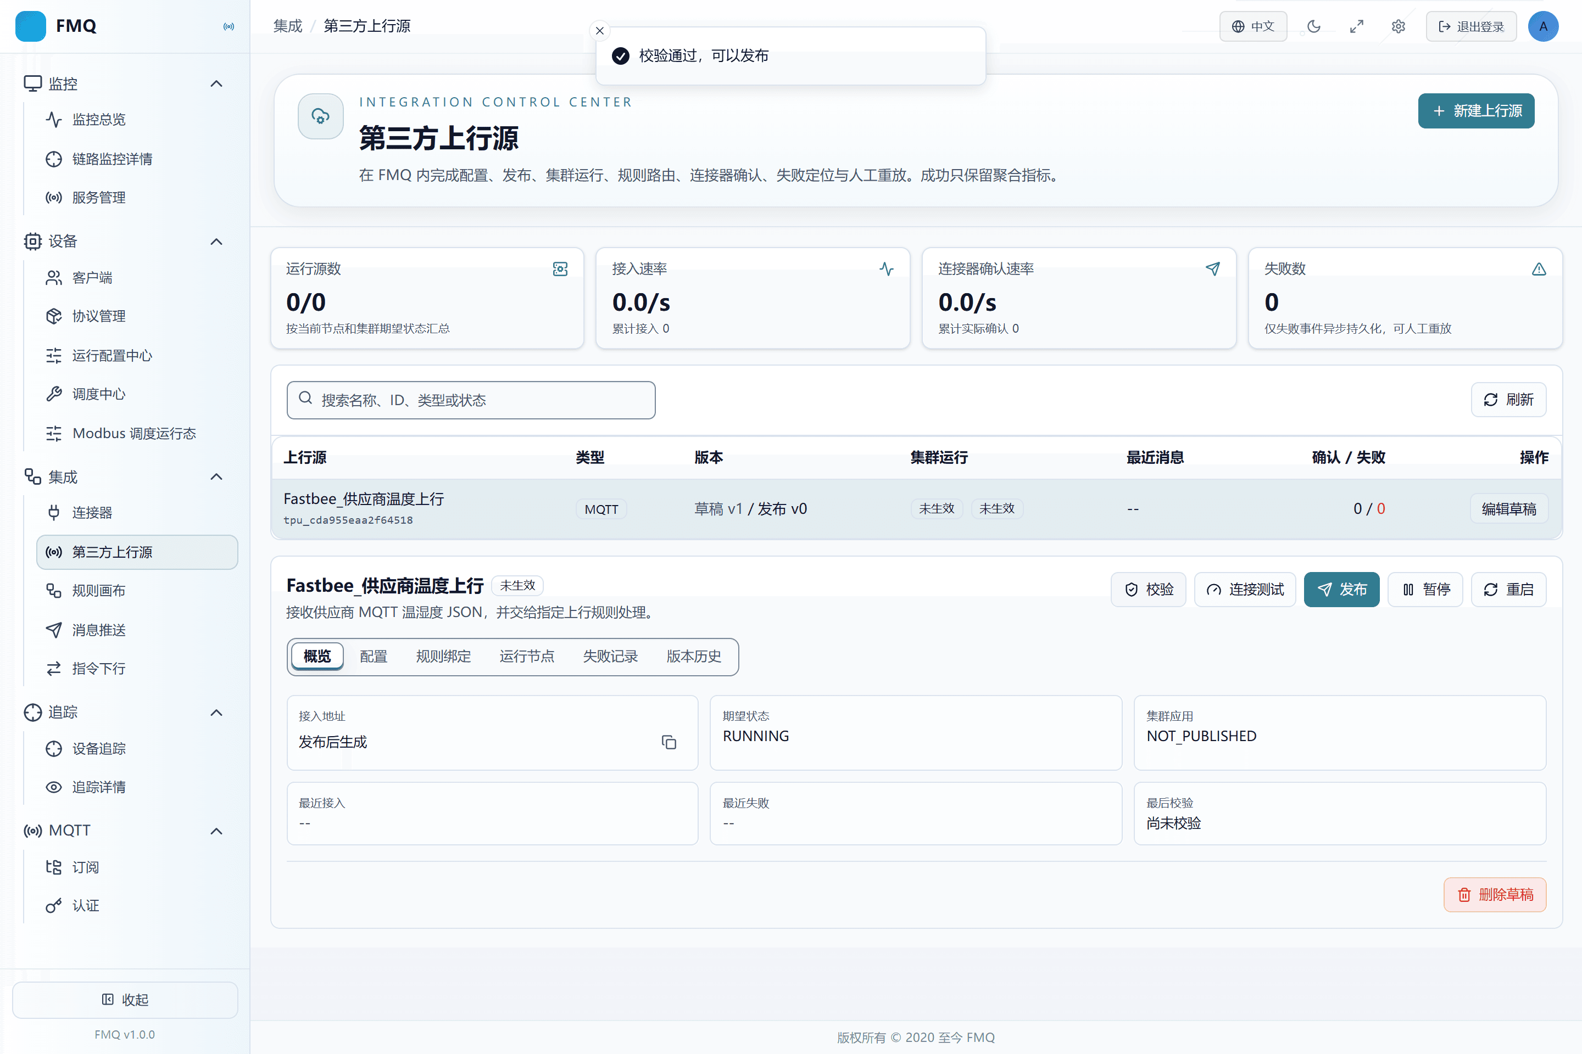This screenshot has width=1582, height=1054.
Task: Open 追踪详情 in sidebar
Action: (x=137, y=787)
